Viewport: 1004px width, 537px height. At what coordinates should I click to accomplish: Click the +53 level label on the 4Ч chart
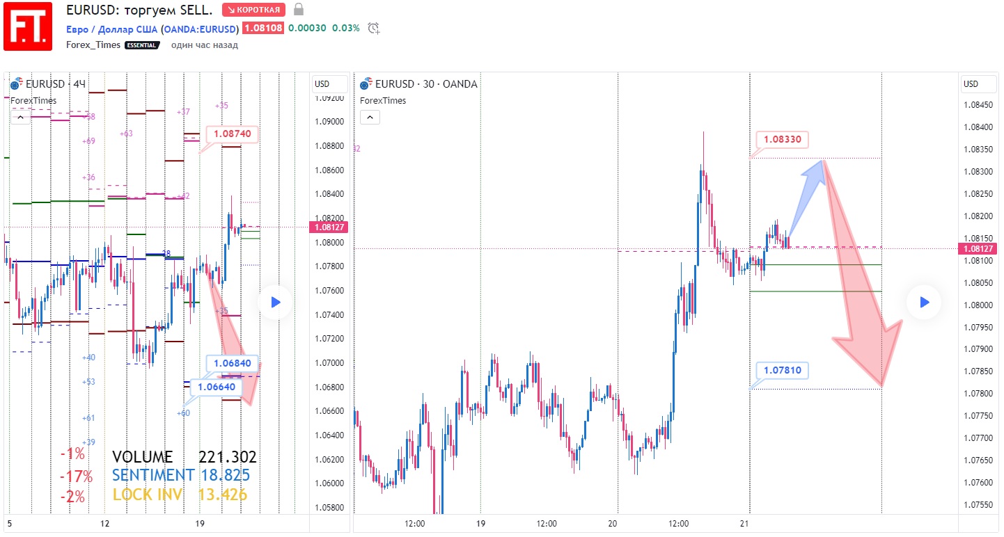[88, 382]
